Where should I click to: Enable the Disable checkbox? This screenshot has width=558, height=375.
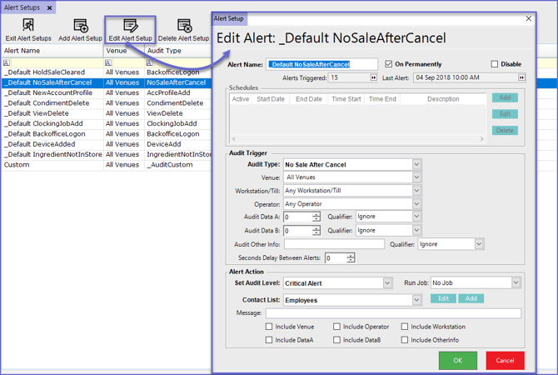495,64
